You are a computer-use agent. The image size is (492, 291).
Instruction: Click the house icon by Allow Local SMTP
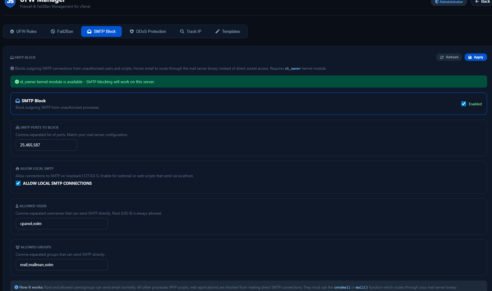[18, 169]
